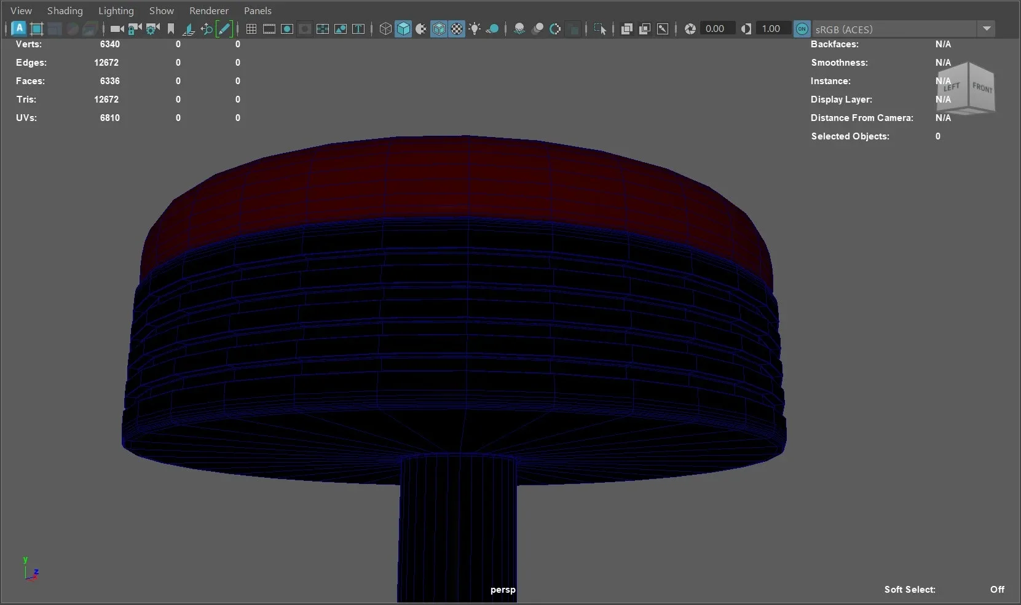This screenshot has height=605, width=1021.
Task: Click the 'Selected Objects:' label
Action: [850, 136]
